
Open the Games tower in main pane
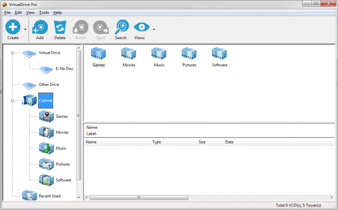click(x=99, y=54)
